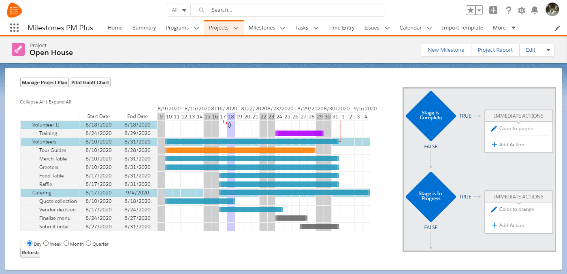View notifications using the bell icon

tap(535, 10)
